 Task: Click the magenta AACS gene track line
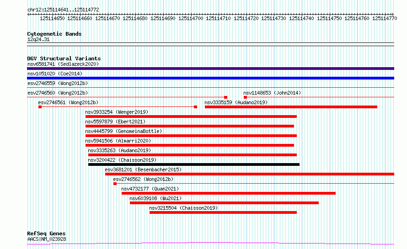point(210,244)
